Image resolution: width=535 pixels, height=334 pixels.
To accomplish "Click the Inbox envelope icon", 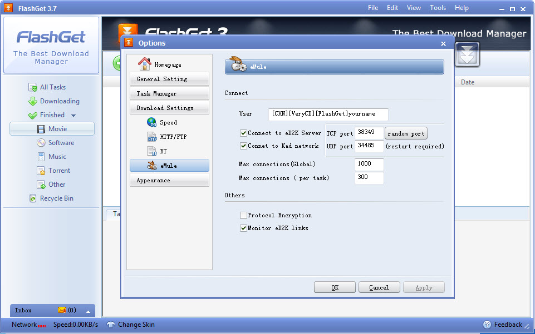I will click(x=62, y=310).
